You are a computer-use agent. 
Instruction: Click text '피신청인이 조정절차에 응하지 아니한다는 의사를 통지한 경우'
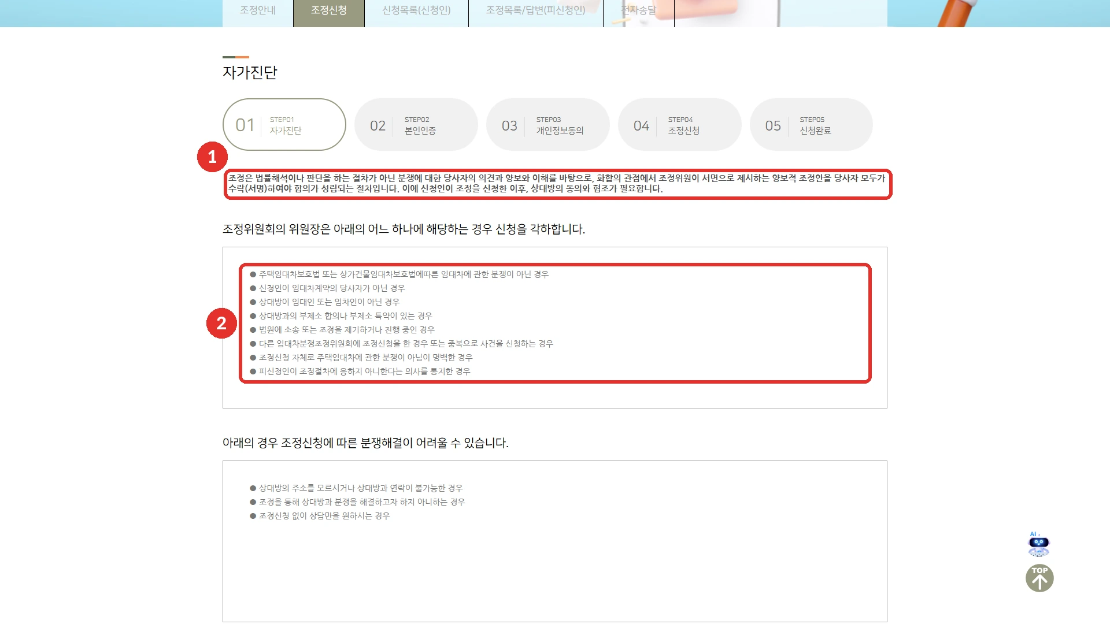pos(365,372)
